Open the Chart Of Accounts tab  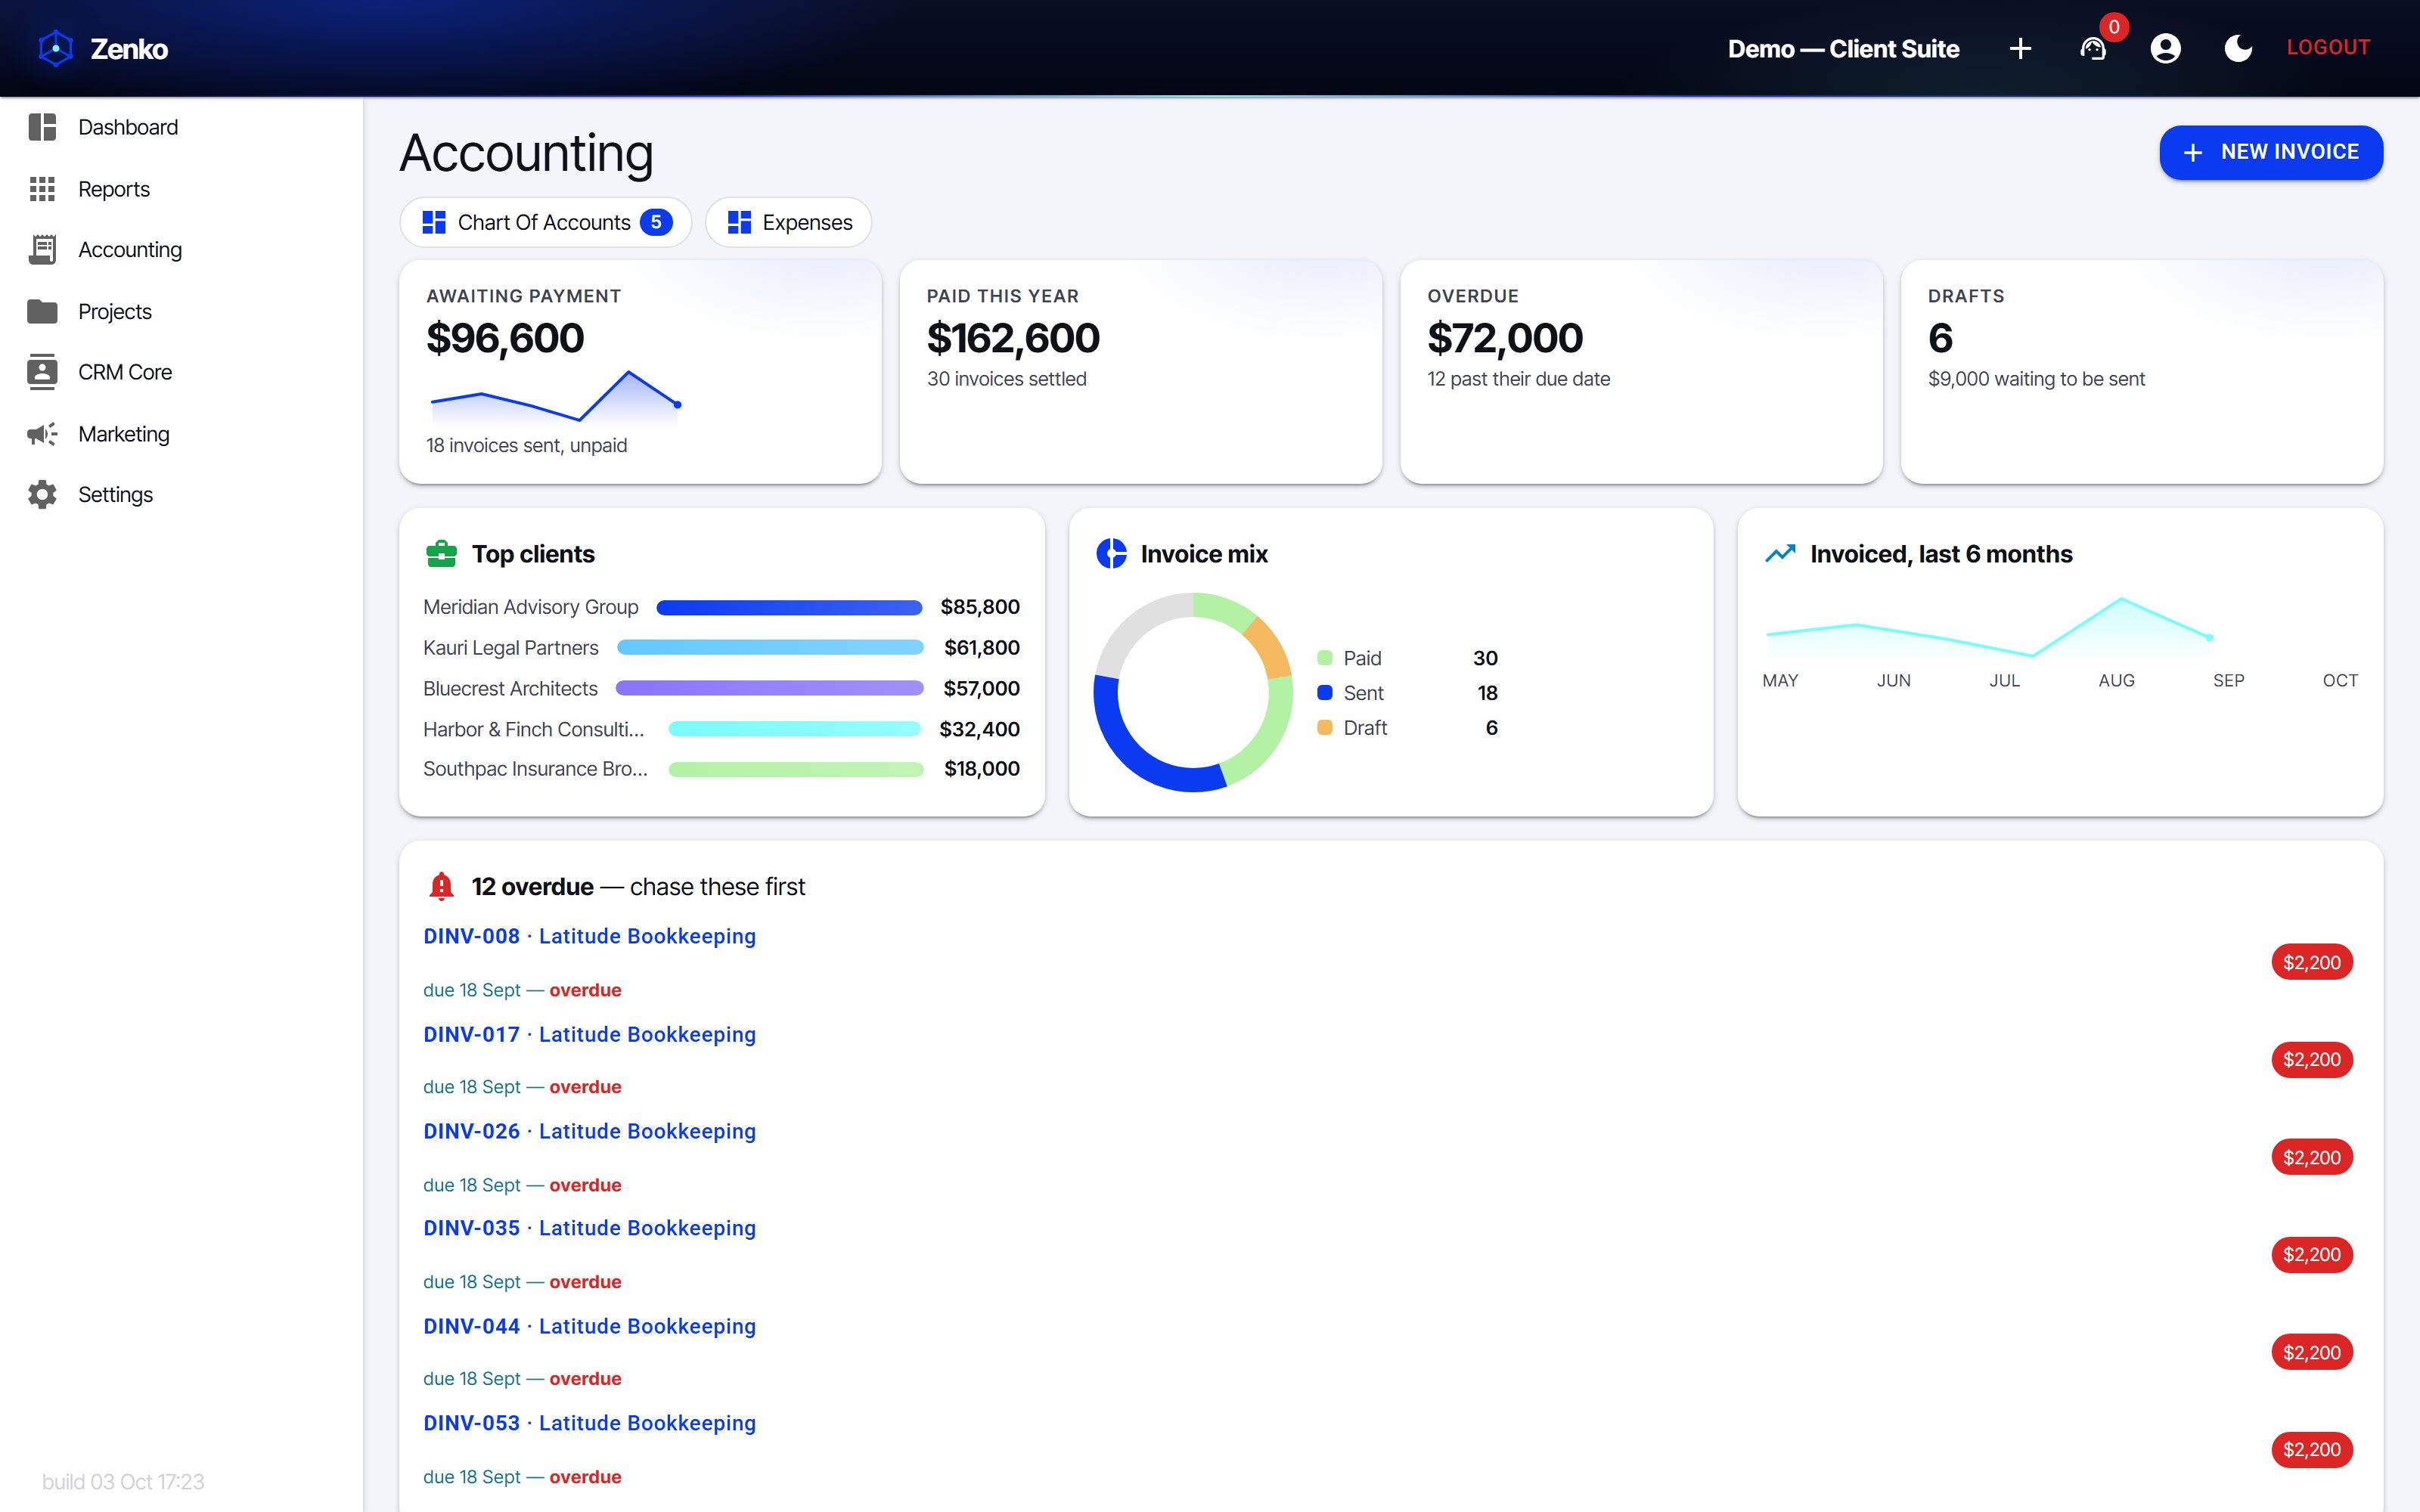tap(545, 222)
